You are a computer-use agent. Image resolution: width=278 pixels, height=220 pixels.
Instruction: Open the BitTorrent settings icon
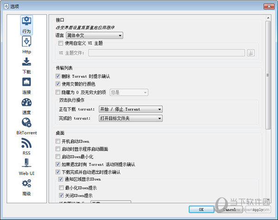[x=26, y=126]
